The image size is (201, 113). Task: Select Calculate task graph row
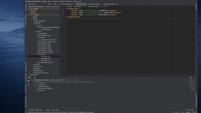pyautogui.click(x=45, y=88)
